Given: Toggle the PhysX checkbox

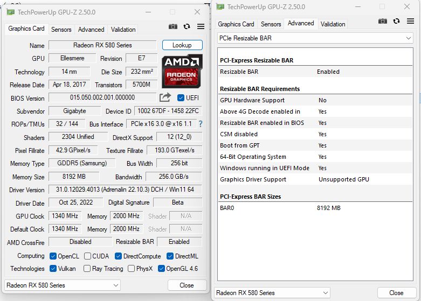Looking at the screenshot, I should point(132,269).
